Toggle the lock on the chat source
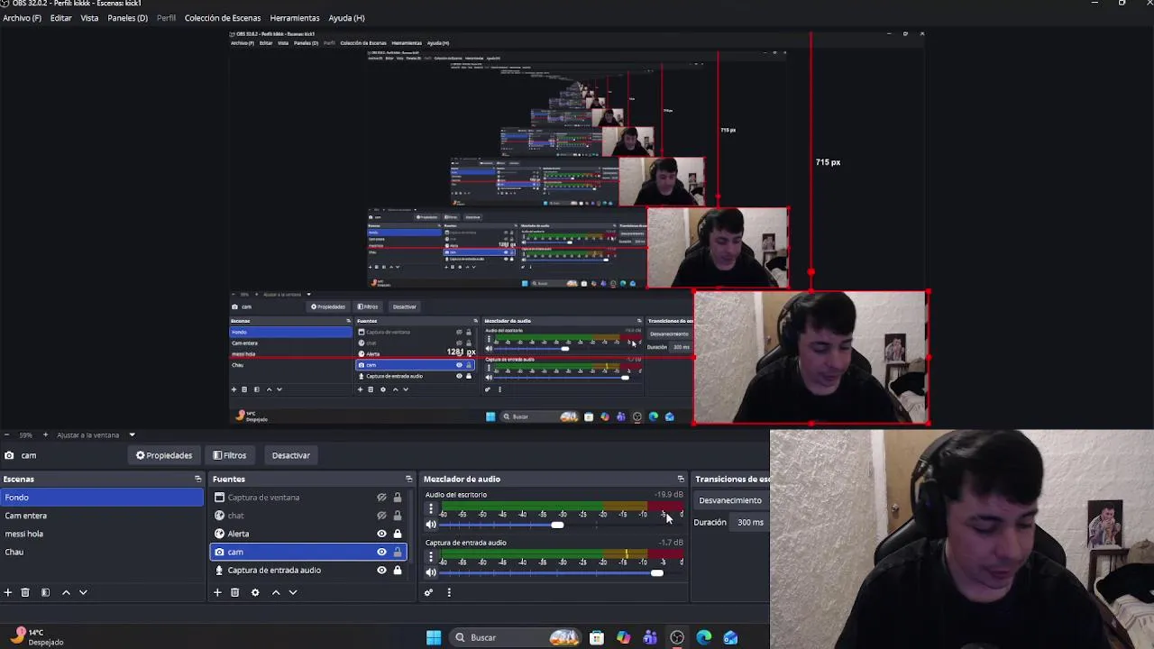1154x649 pixels. tap(397, 516)
